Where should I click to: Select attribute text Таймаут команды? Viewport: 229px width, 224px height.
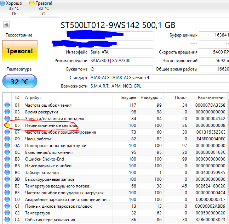point(42,173)
